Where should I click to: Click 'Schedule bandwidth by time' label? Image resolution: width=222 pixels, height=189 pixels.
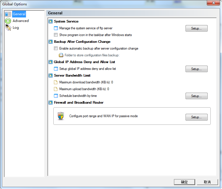[78, 96]
